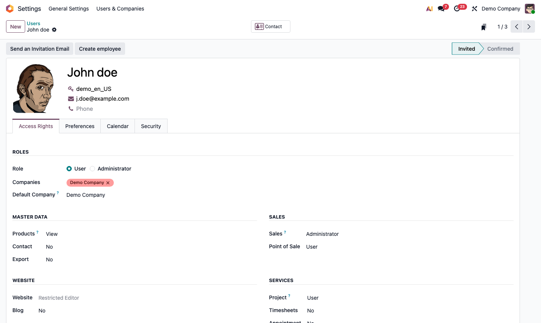Click the envelope icon beside j.doe@example.com
541x323 pixels.
click(71, 98)
